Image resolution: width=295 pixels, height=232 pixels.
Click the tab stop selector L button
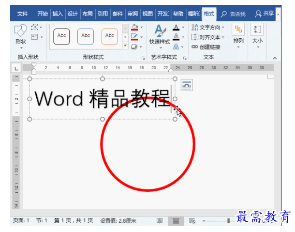[16, 68]
